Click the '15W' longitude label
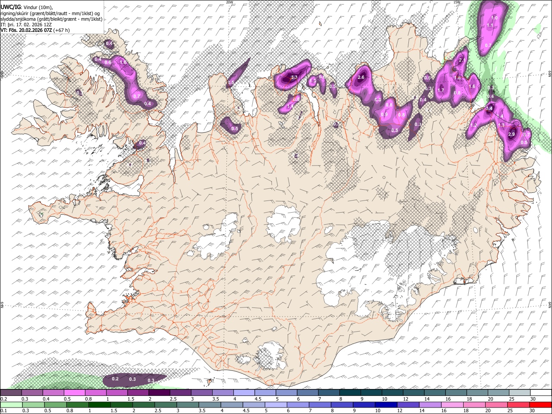Screen dimensions: 552x414 tap(457, 2)
